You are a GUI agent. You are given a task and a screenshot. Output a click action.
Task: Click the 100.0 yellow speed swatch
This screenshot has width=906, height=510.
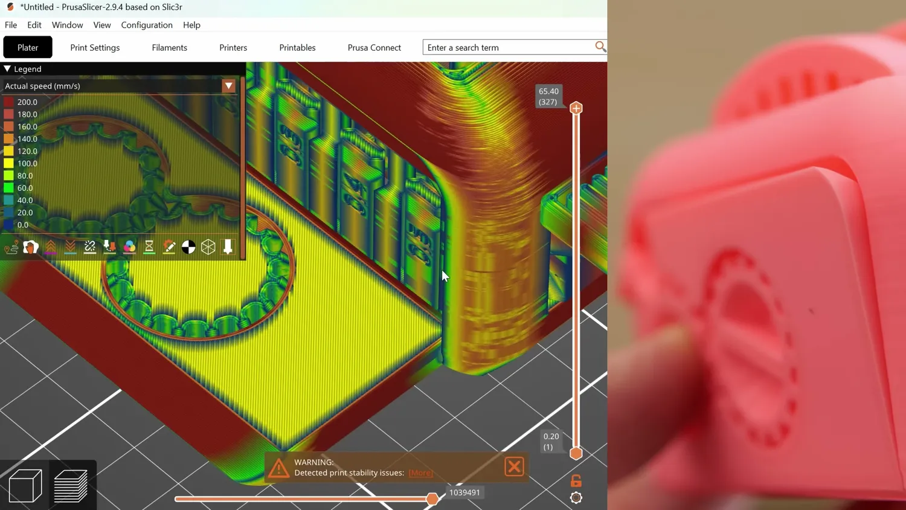tap(8, 163)
